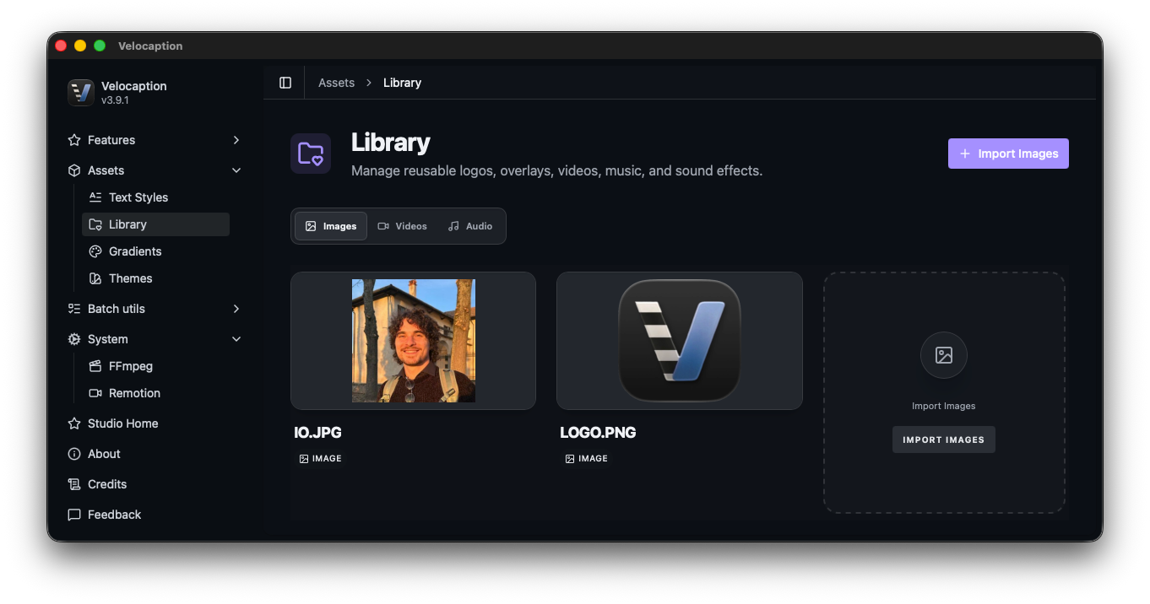1150x604 pixels.
Task: Open the Credits page
Action: (x=155, y=484)
